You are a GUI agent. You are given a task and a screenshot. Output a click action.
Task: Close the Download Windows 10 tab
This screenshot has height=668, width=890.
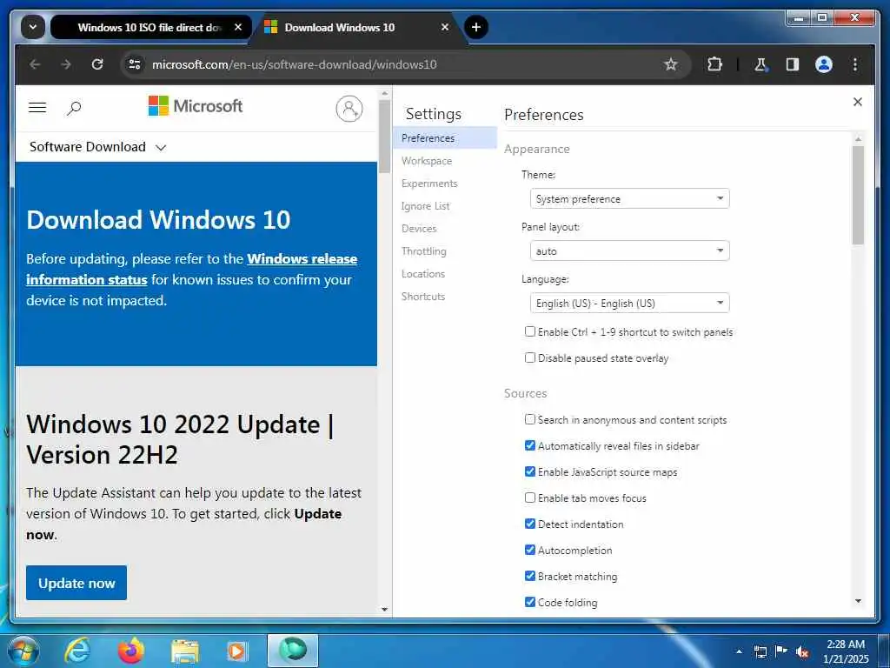[445, 27]
